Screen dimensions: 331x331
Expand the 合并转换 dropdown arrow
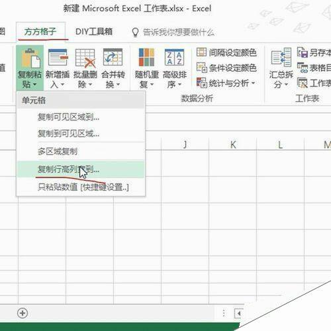(118, 85)
